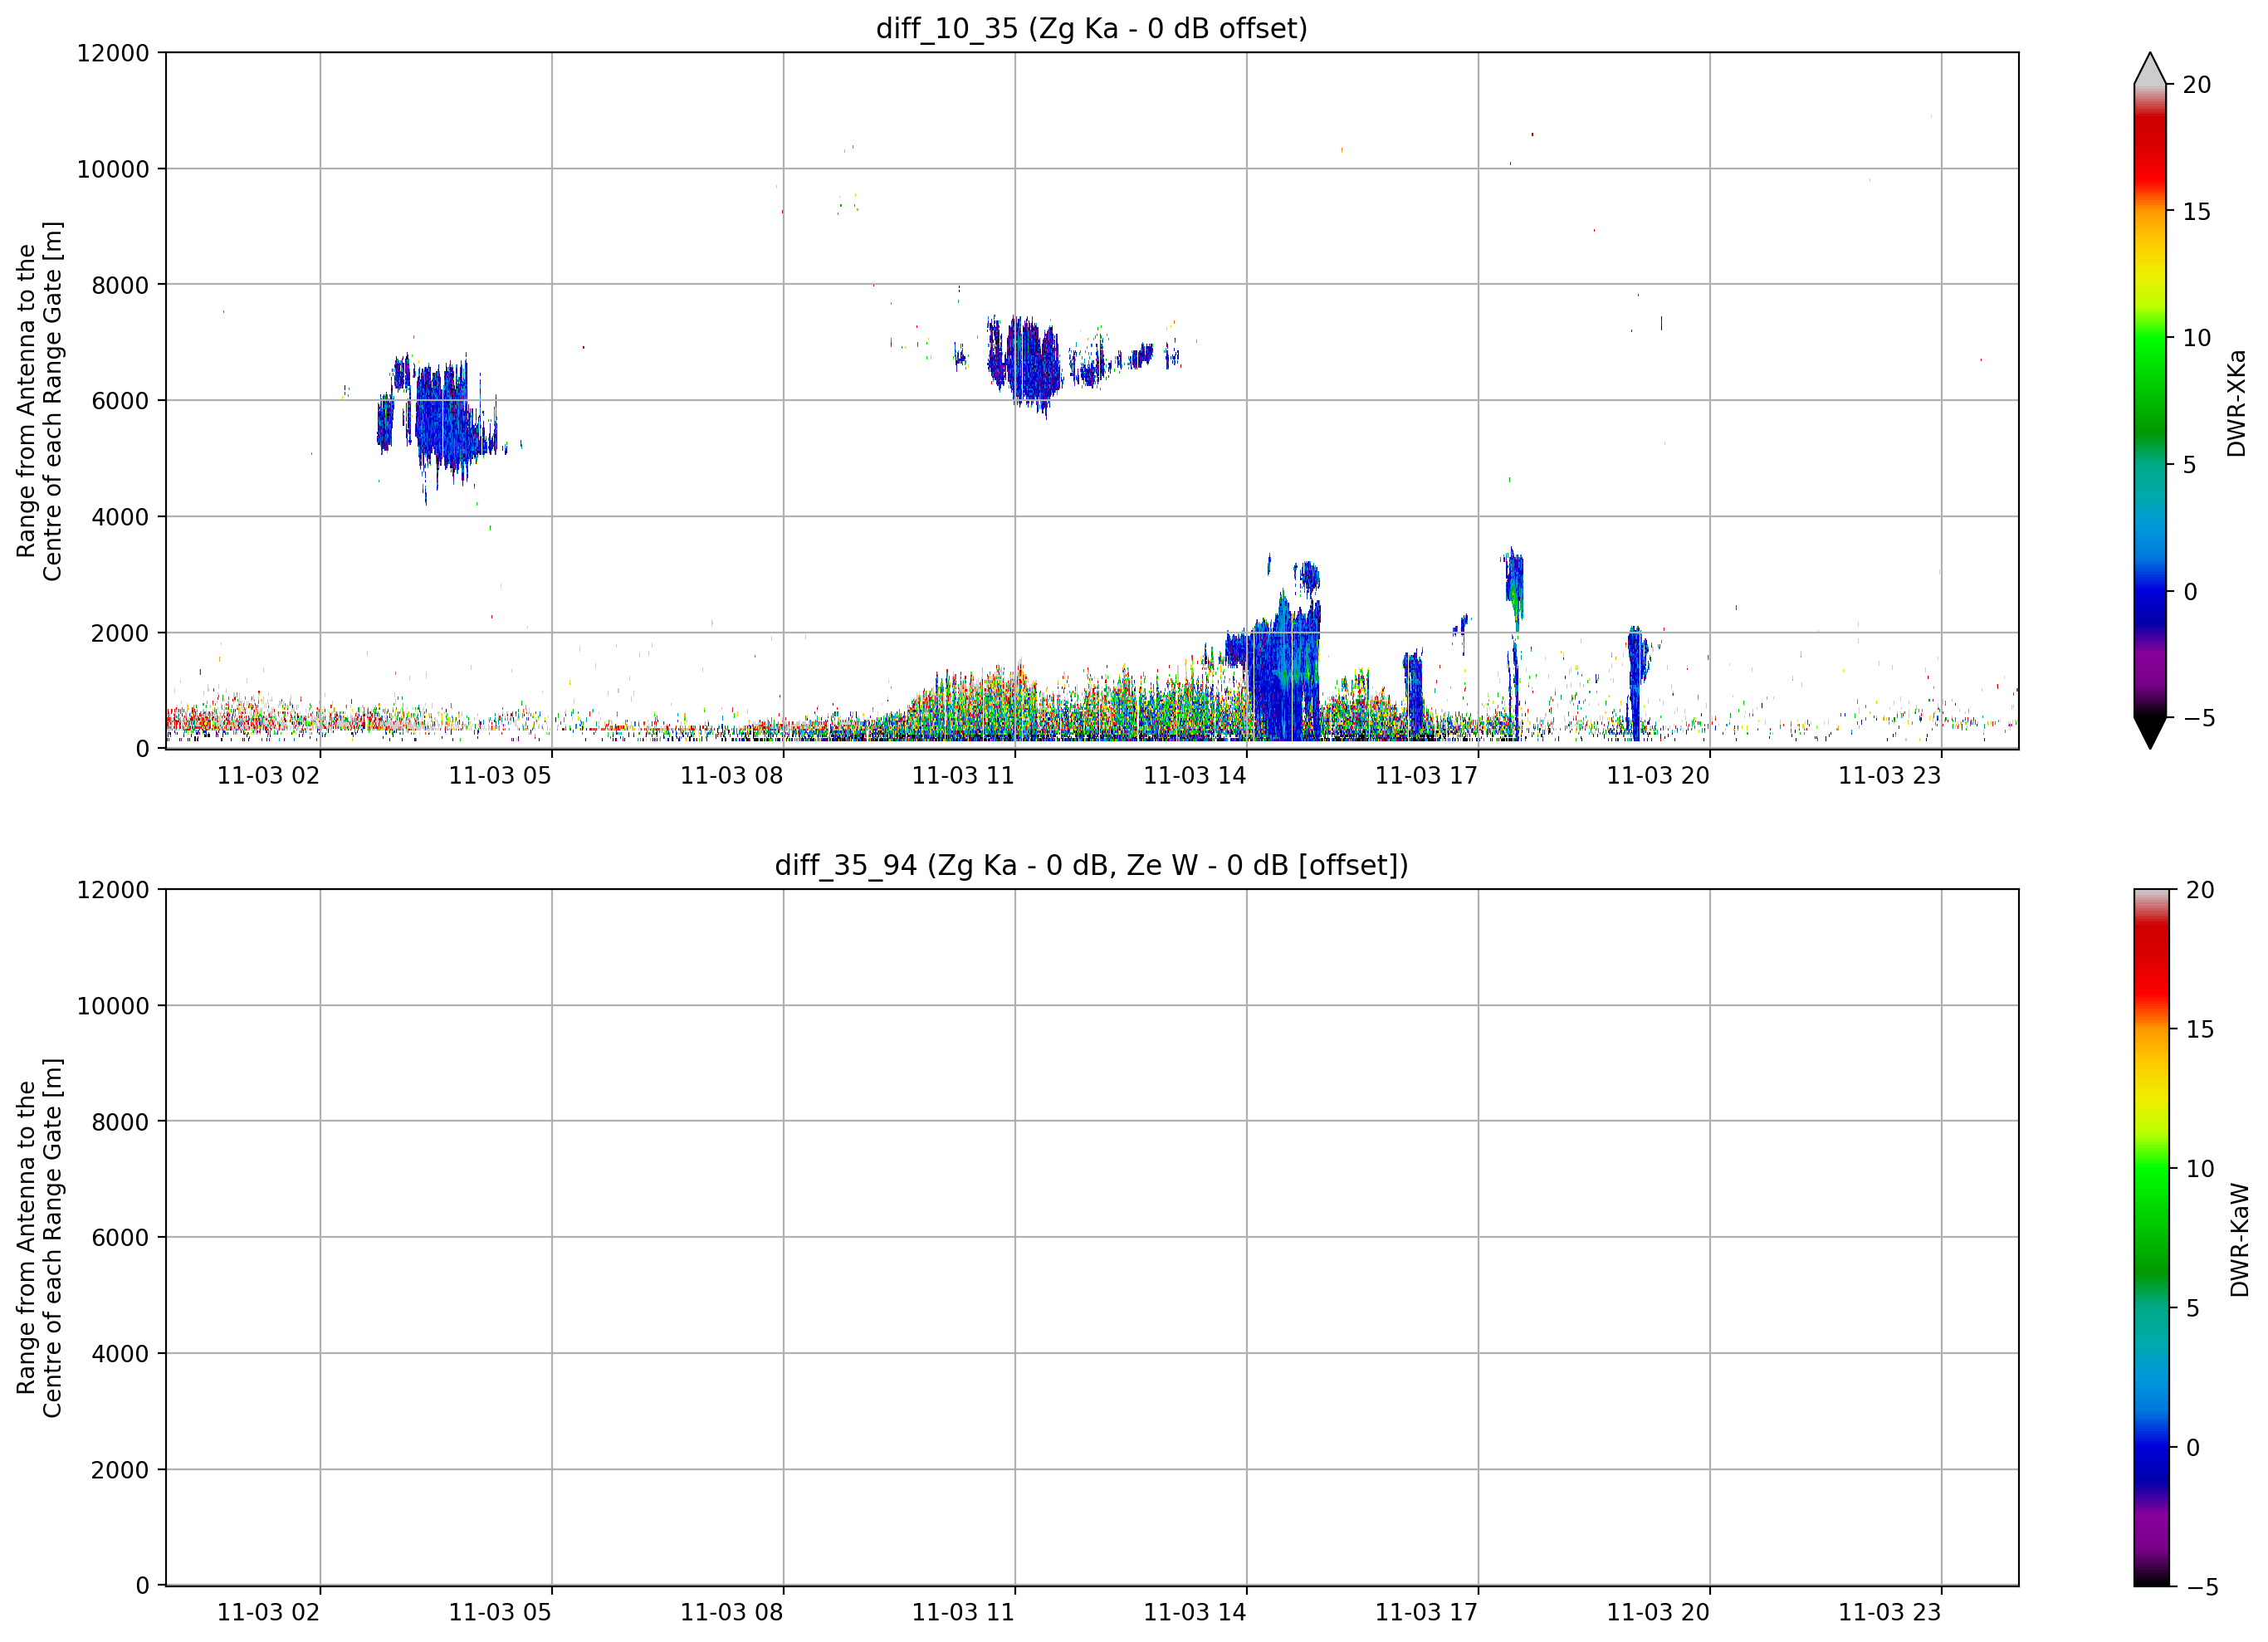The image size is (2268, 1642).
Task: Click the y-axis range label of the diff_35_94 plot
Action: pyautogui.click(x=39, y=1238)
